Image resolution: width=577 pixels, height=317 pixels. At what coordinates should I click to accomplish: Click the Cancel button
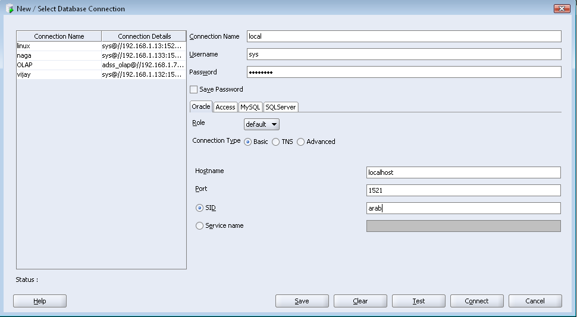[535, 301]
